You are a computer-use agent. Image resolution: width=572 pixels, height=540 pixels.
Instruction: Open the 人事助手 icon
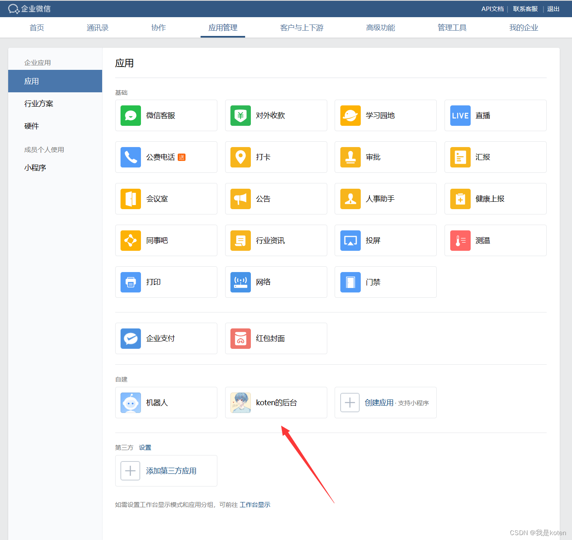351,199
